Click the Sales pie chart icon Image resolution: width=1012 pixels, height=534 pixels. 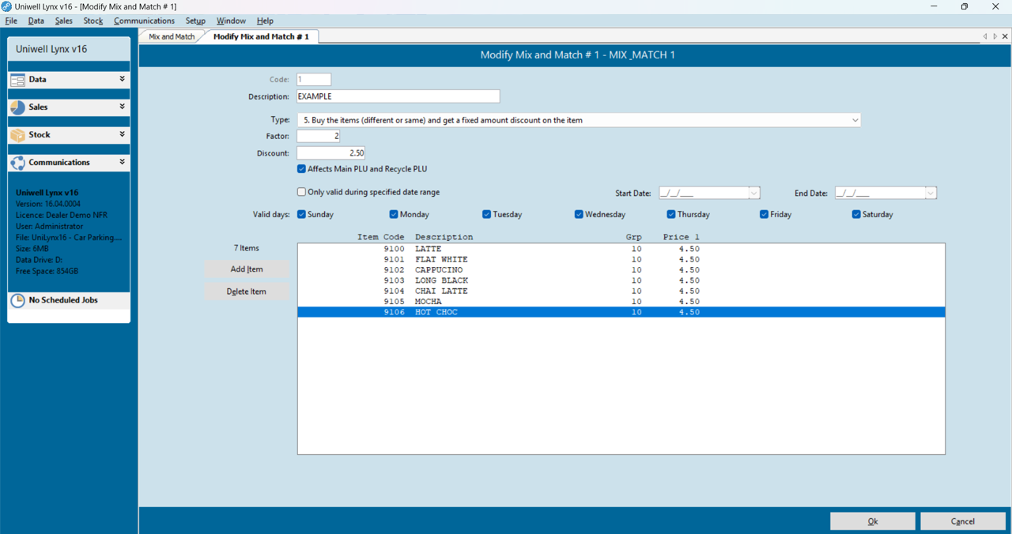click(17, 107)
